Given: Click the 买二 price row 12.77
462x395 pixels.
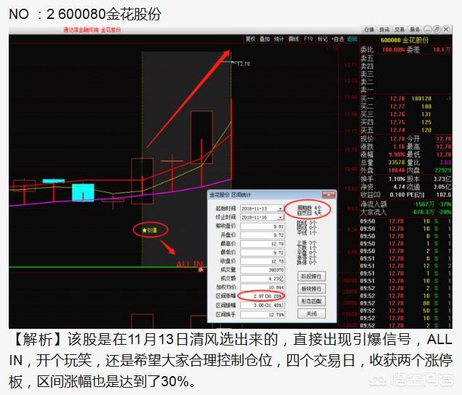Looking at the screenshot, I should (x=406, y=106).
